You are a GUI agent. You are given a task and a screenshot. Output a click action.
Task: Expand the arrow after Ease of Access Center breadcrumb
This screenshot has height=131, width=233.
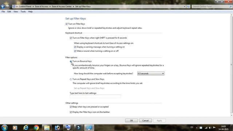tap(74, 7)
